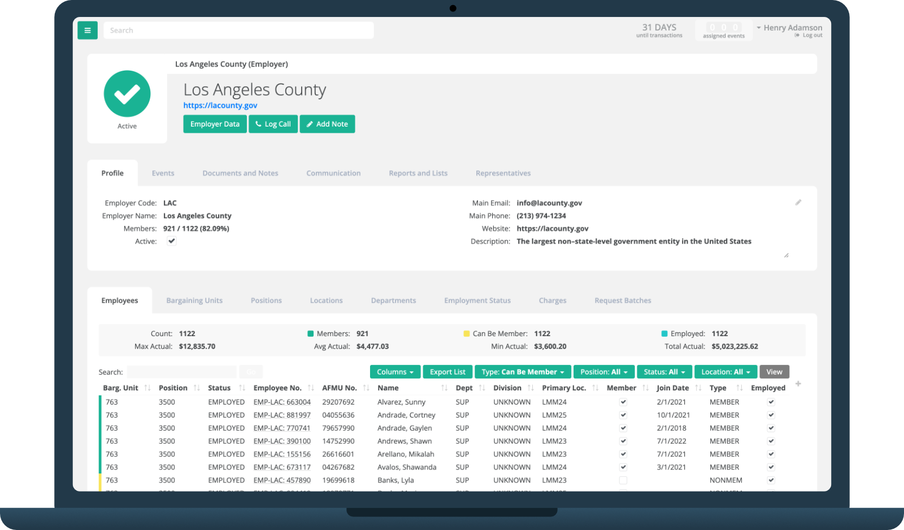
Task: Open the hamburger menu button
Action: [x=88, y=31]
